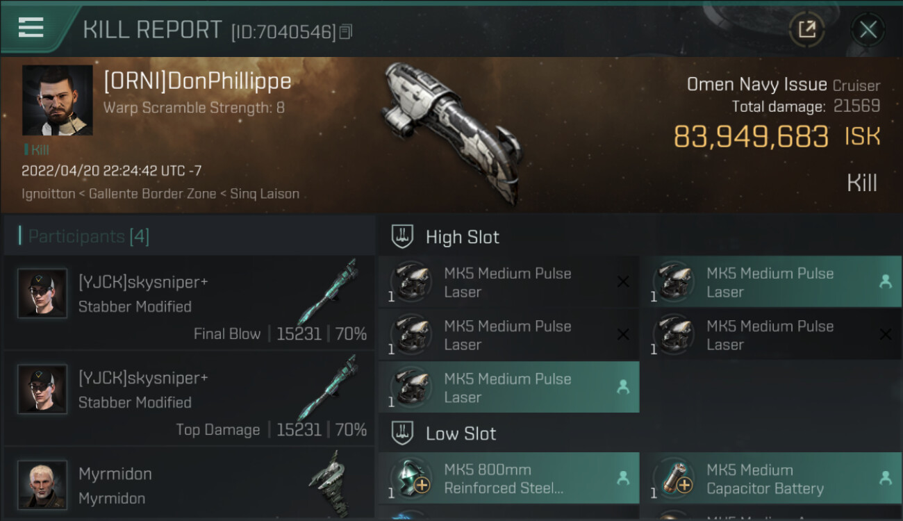Click the Low Slot section header
Screen dimensions: 903x521
click(461, 433)
